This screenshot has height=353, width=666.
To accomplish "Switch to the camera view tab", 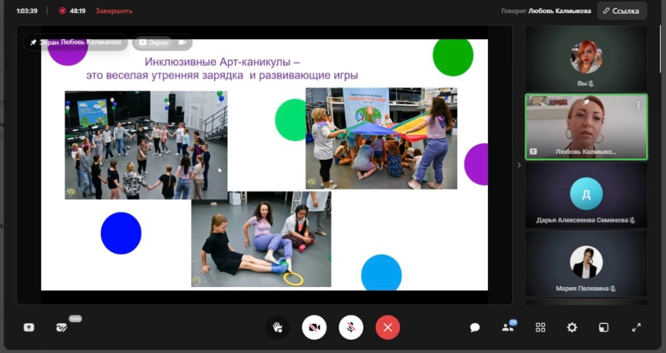I will coord(183,42).
